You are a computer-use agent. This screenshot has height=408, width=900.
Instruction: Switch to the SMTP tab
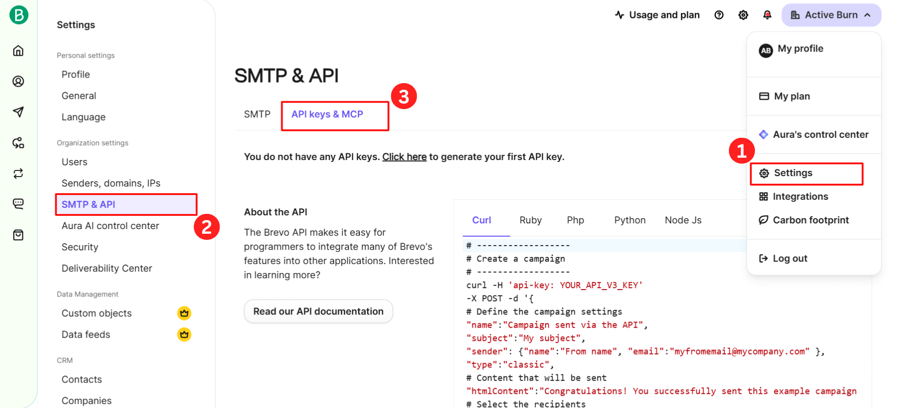pos(257,114)
